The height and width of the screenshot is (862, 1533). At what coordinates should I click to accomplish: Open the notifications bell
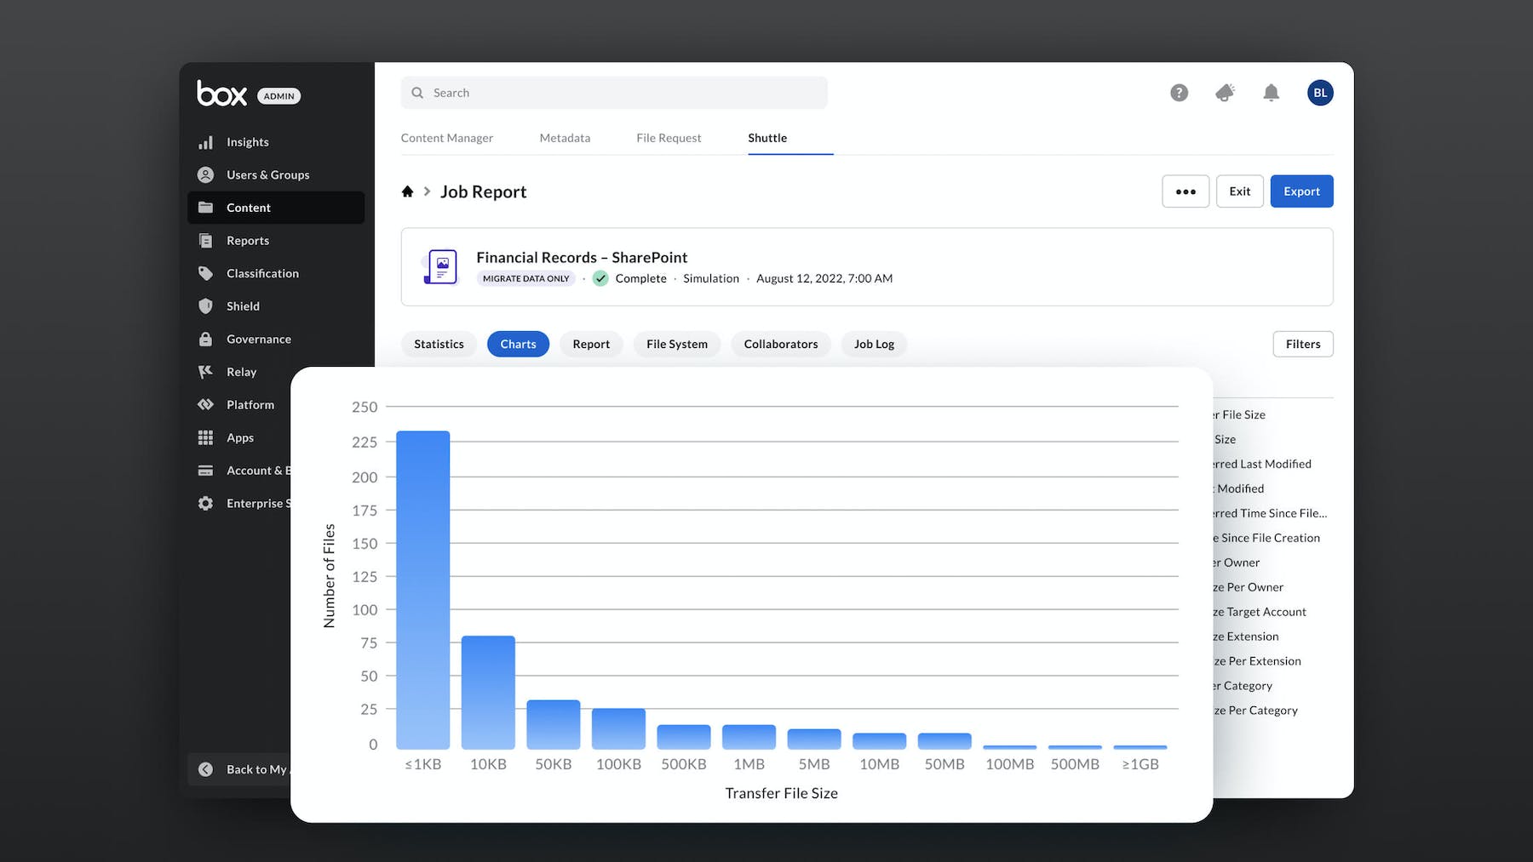[1271, 93]
